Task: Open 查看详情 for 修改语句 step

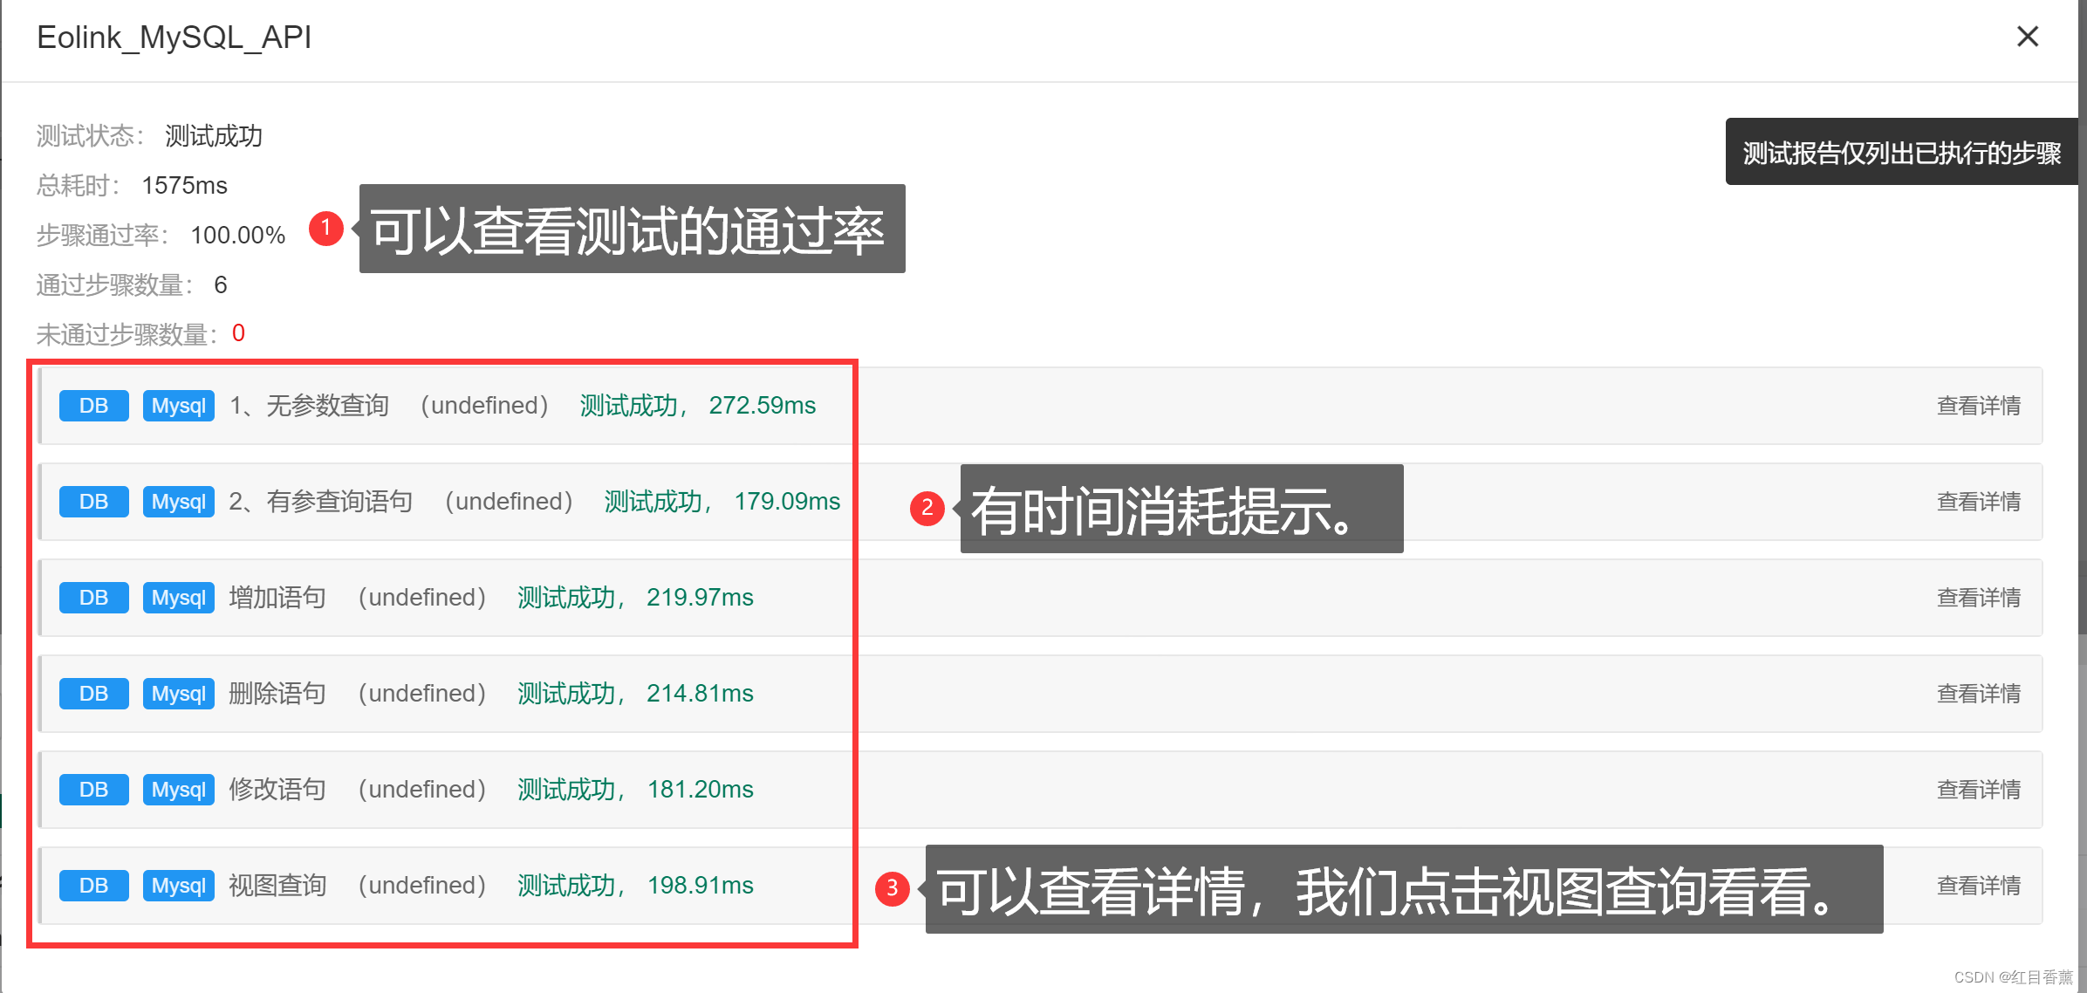Action: coord(1978,790)
